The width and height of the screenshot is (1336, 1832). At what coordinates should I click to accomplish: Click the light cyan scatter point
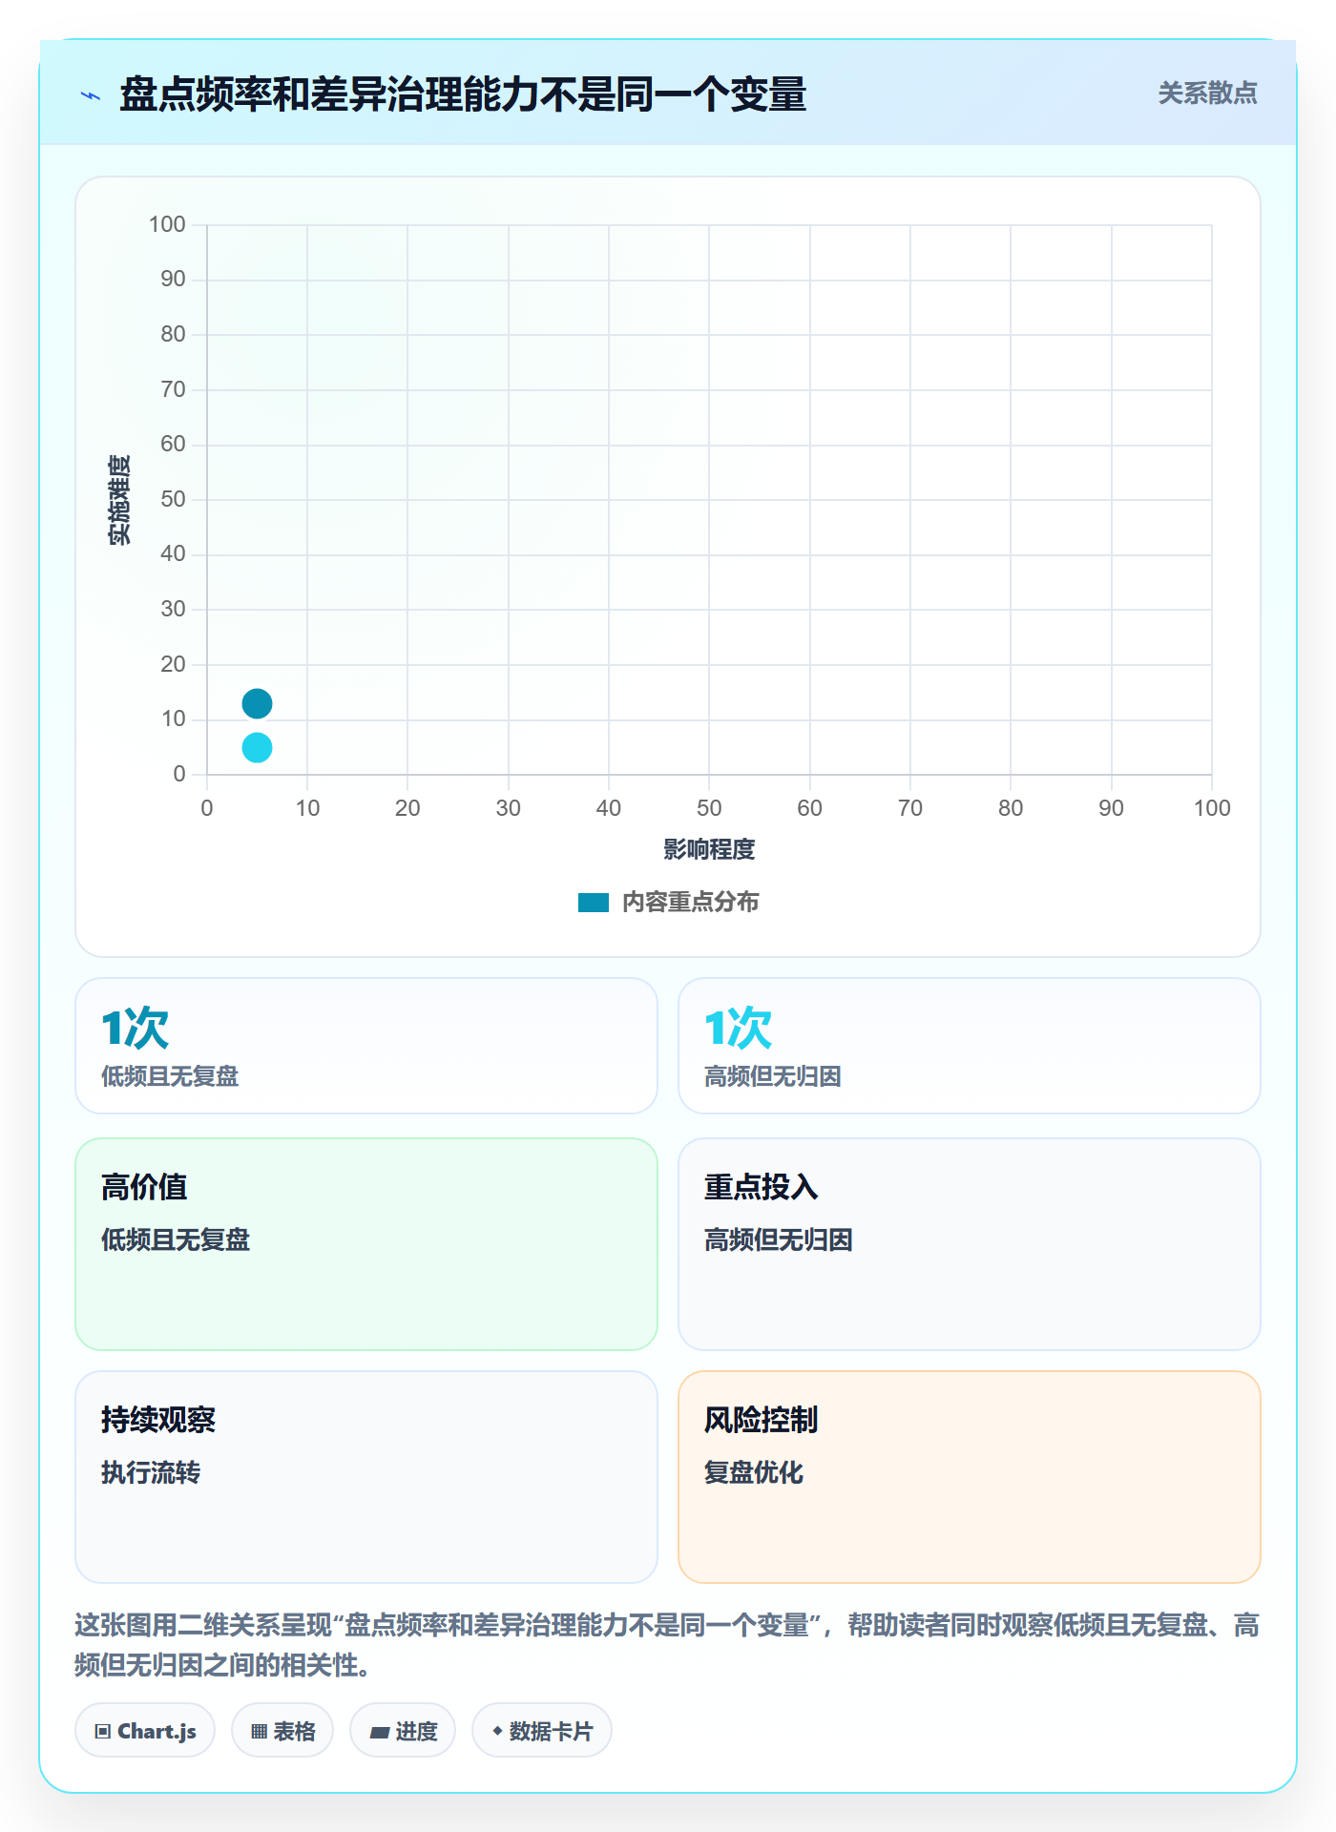click(257, 748)
